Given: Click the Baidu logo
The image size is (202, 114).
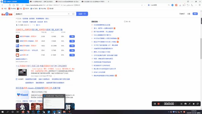Looking at the screenshot, I should [7, 14].
